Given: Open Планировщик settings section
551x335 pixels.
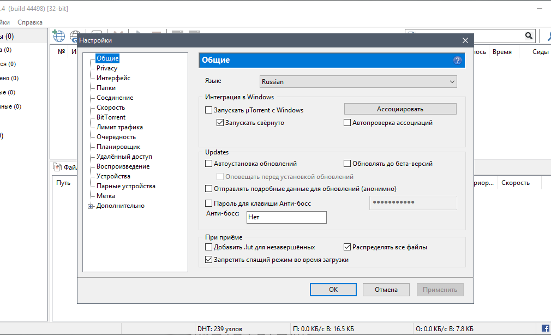Looking at the screenshot, I should (x=118, y=147).
